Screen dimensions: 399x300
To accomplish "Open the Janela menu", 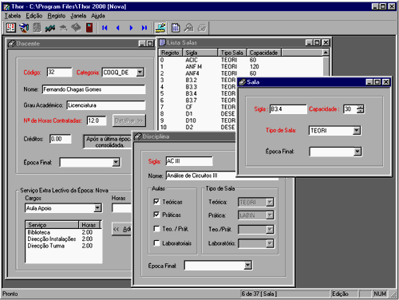I will [x=78, y=16].
